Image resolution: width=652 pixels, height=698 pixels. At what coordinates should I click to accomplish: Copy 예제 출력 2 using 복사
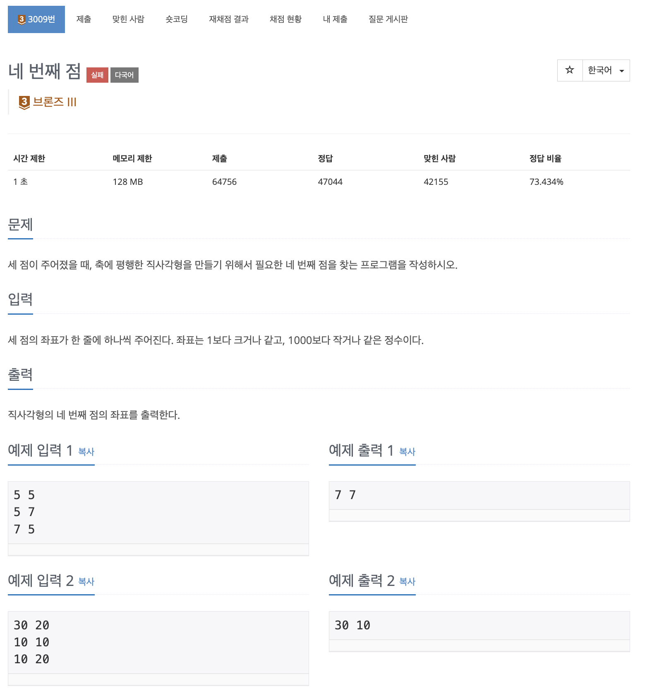point(407,582)
